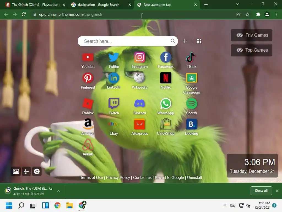The image size is (282, 212).
Task: Launch the Roblox shortcut
Action: (x=88, y=104)
